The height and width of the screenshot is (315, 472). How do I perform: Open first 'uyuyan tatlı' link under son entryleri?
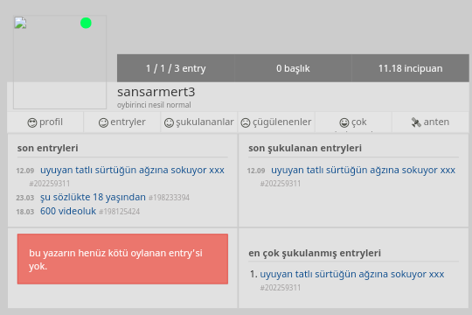(x=132, y=170)
